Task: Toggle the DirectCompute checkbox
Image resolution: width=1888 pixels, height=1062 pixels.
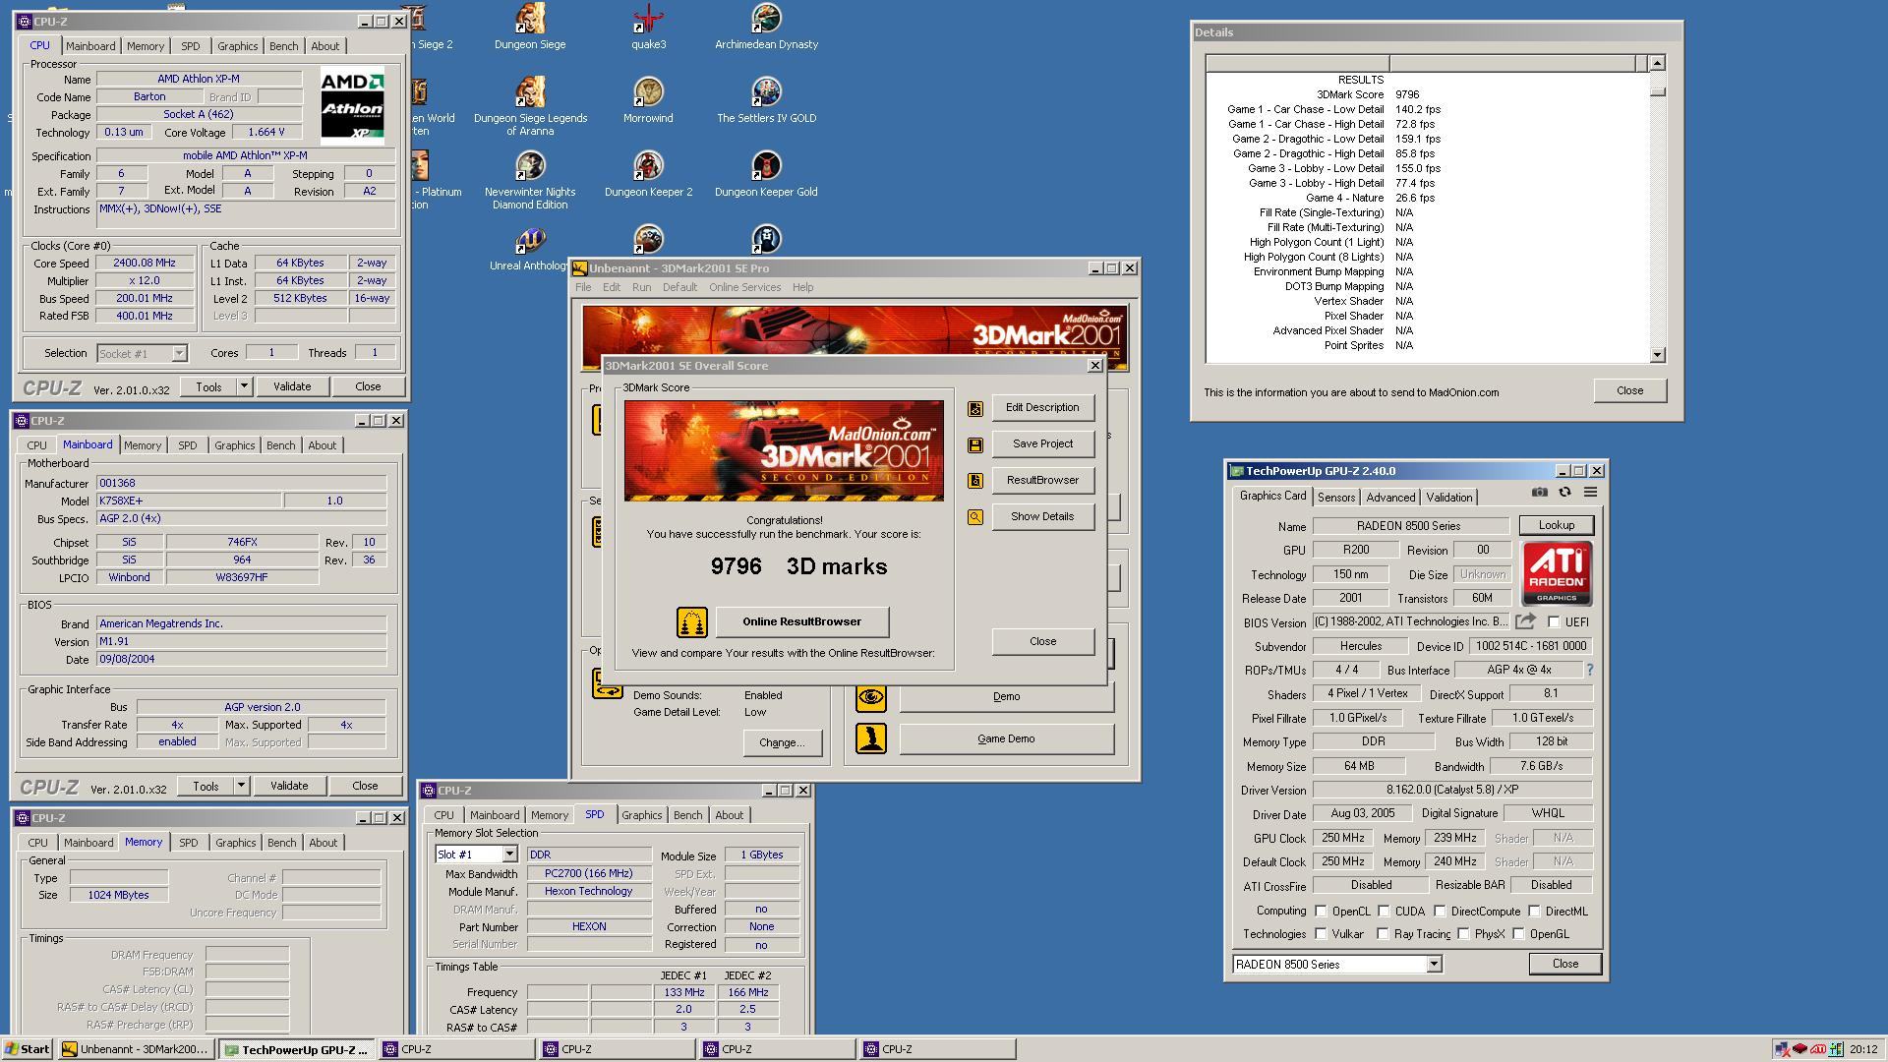Action: 1440,912
